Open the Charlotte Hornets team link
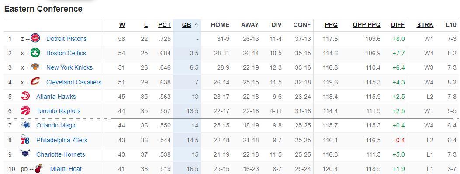The width and height of the screenshot is (460, 174). click(x=60, y=154)
